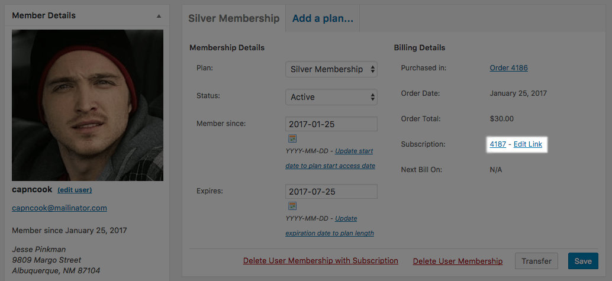Open the Order 4186 link
Screen dimensions: 612x281
click(508, 68)
